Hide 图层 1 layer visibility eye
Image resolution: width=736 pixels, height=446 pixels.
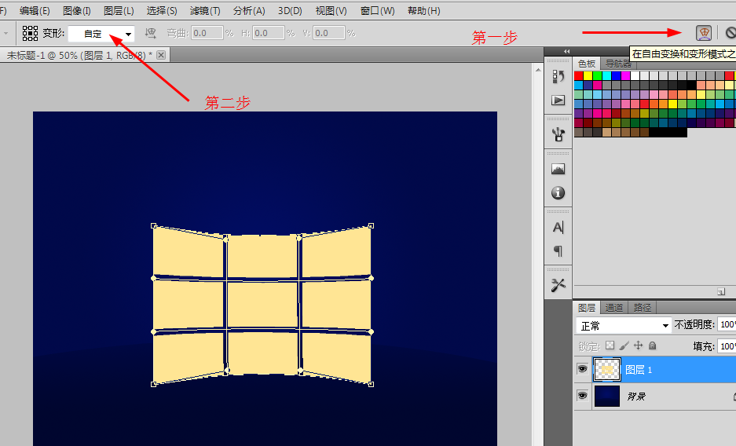(x=583, y=369)
